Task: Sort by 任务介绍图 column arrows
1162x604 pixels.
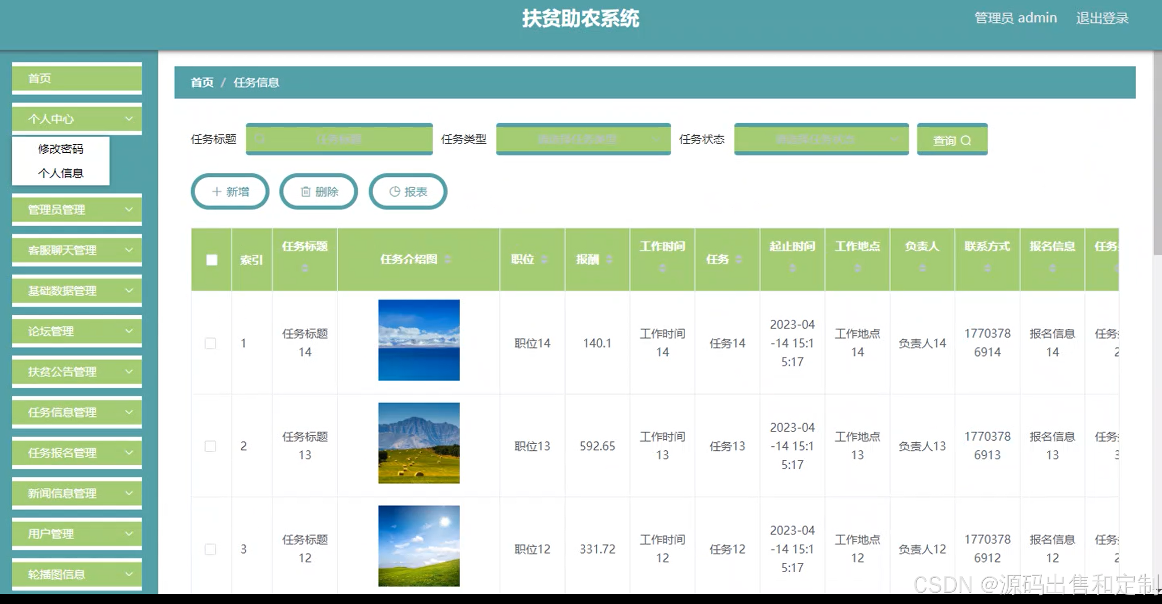Action: (448, 259)
